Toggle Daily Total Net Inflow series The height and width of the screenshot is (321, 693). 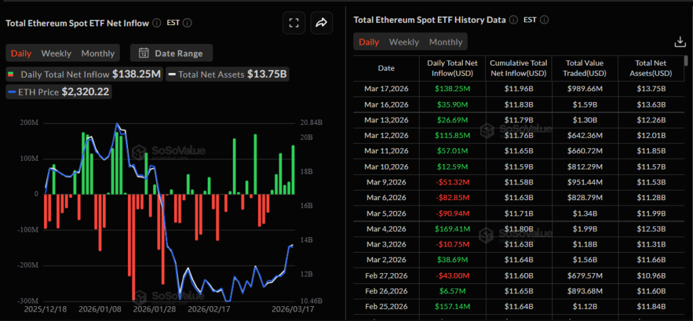coord(84,74)
